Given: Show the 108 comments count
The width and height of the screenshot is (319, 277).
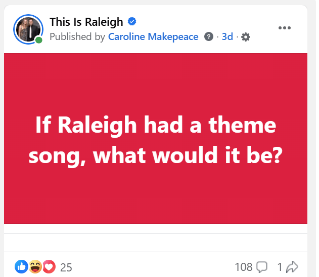Looking at the screenshot, I should pos(244,267).
